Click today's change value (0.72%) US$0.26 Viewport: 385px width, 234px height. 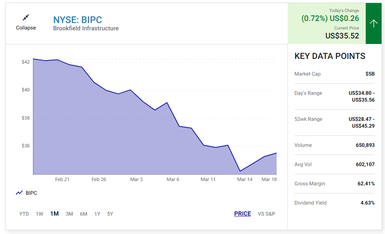[330, 18]
